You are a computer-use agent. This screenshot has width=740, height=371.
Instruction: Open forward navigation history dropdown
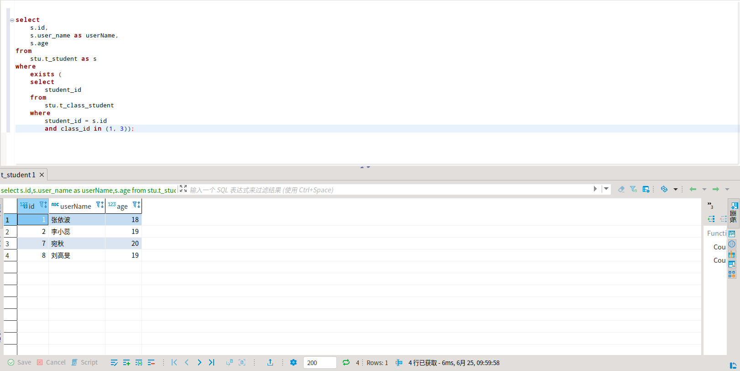pyautogui.click(x=727, y=189)
